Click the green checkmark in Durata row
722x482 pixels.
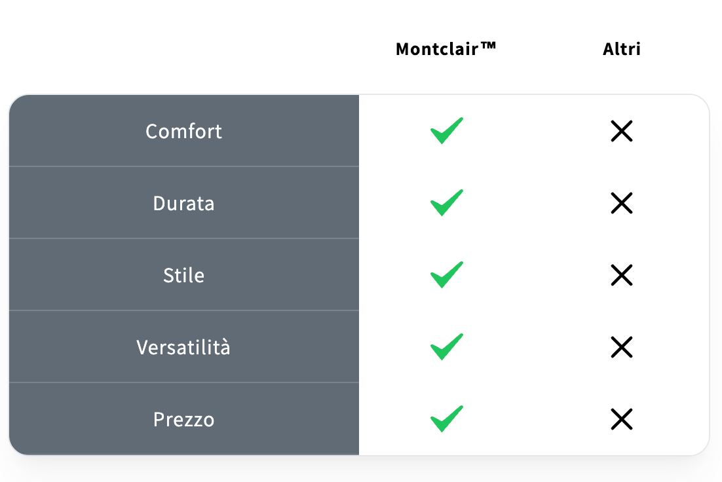[446, 203]
